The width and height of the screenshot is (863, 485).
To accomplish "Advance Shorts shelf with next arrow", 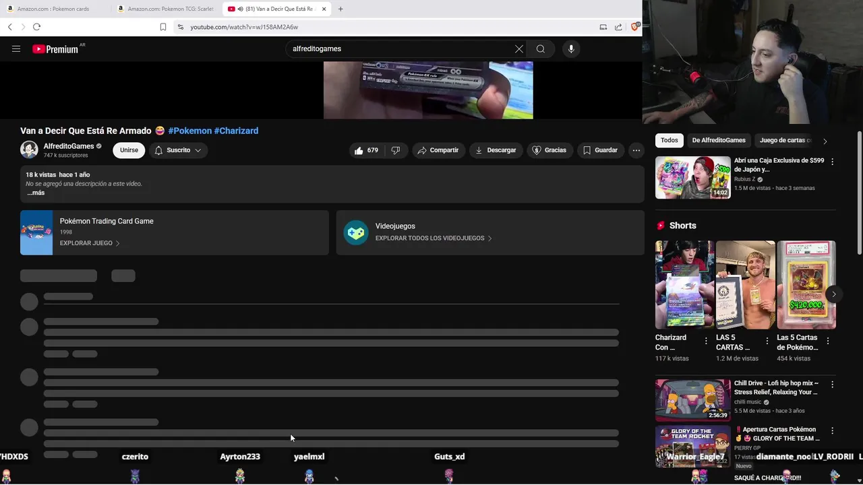I will point(834,294).
